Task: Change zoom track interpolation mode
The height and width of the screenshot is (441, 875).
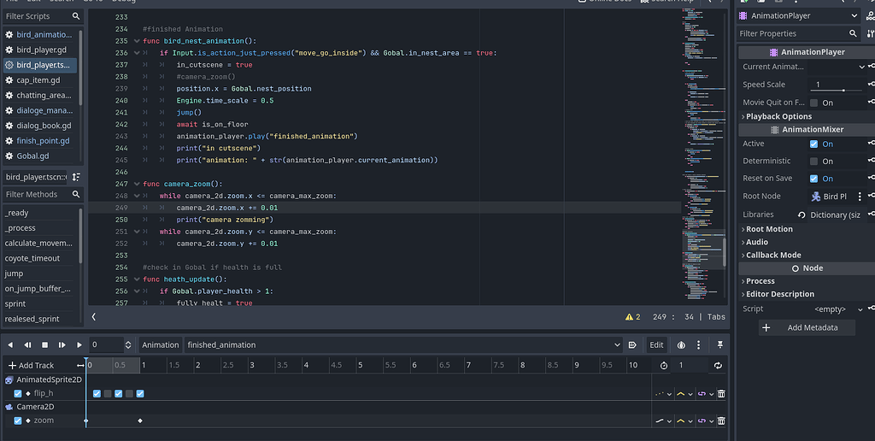Action: (x=684, y=420)
